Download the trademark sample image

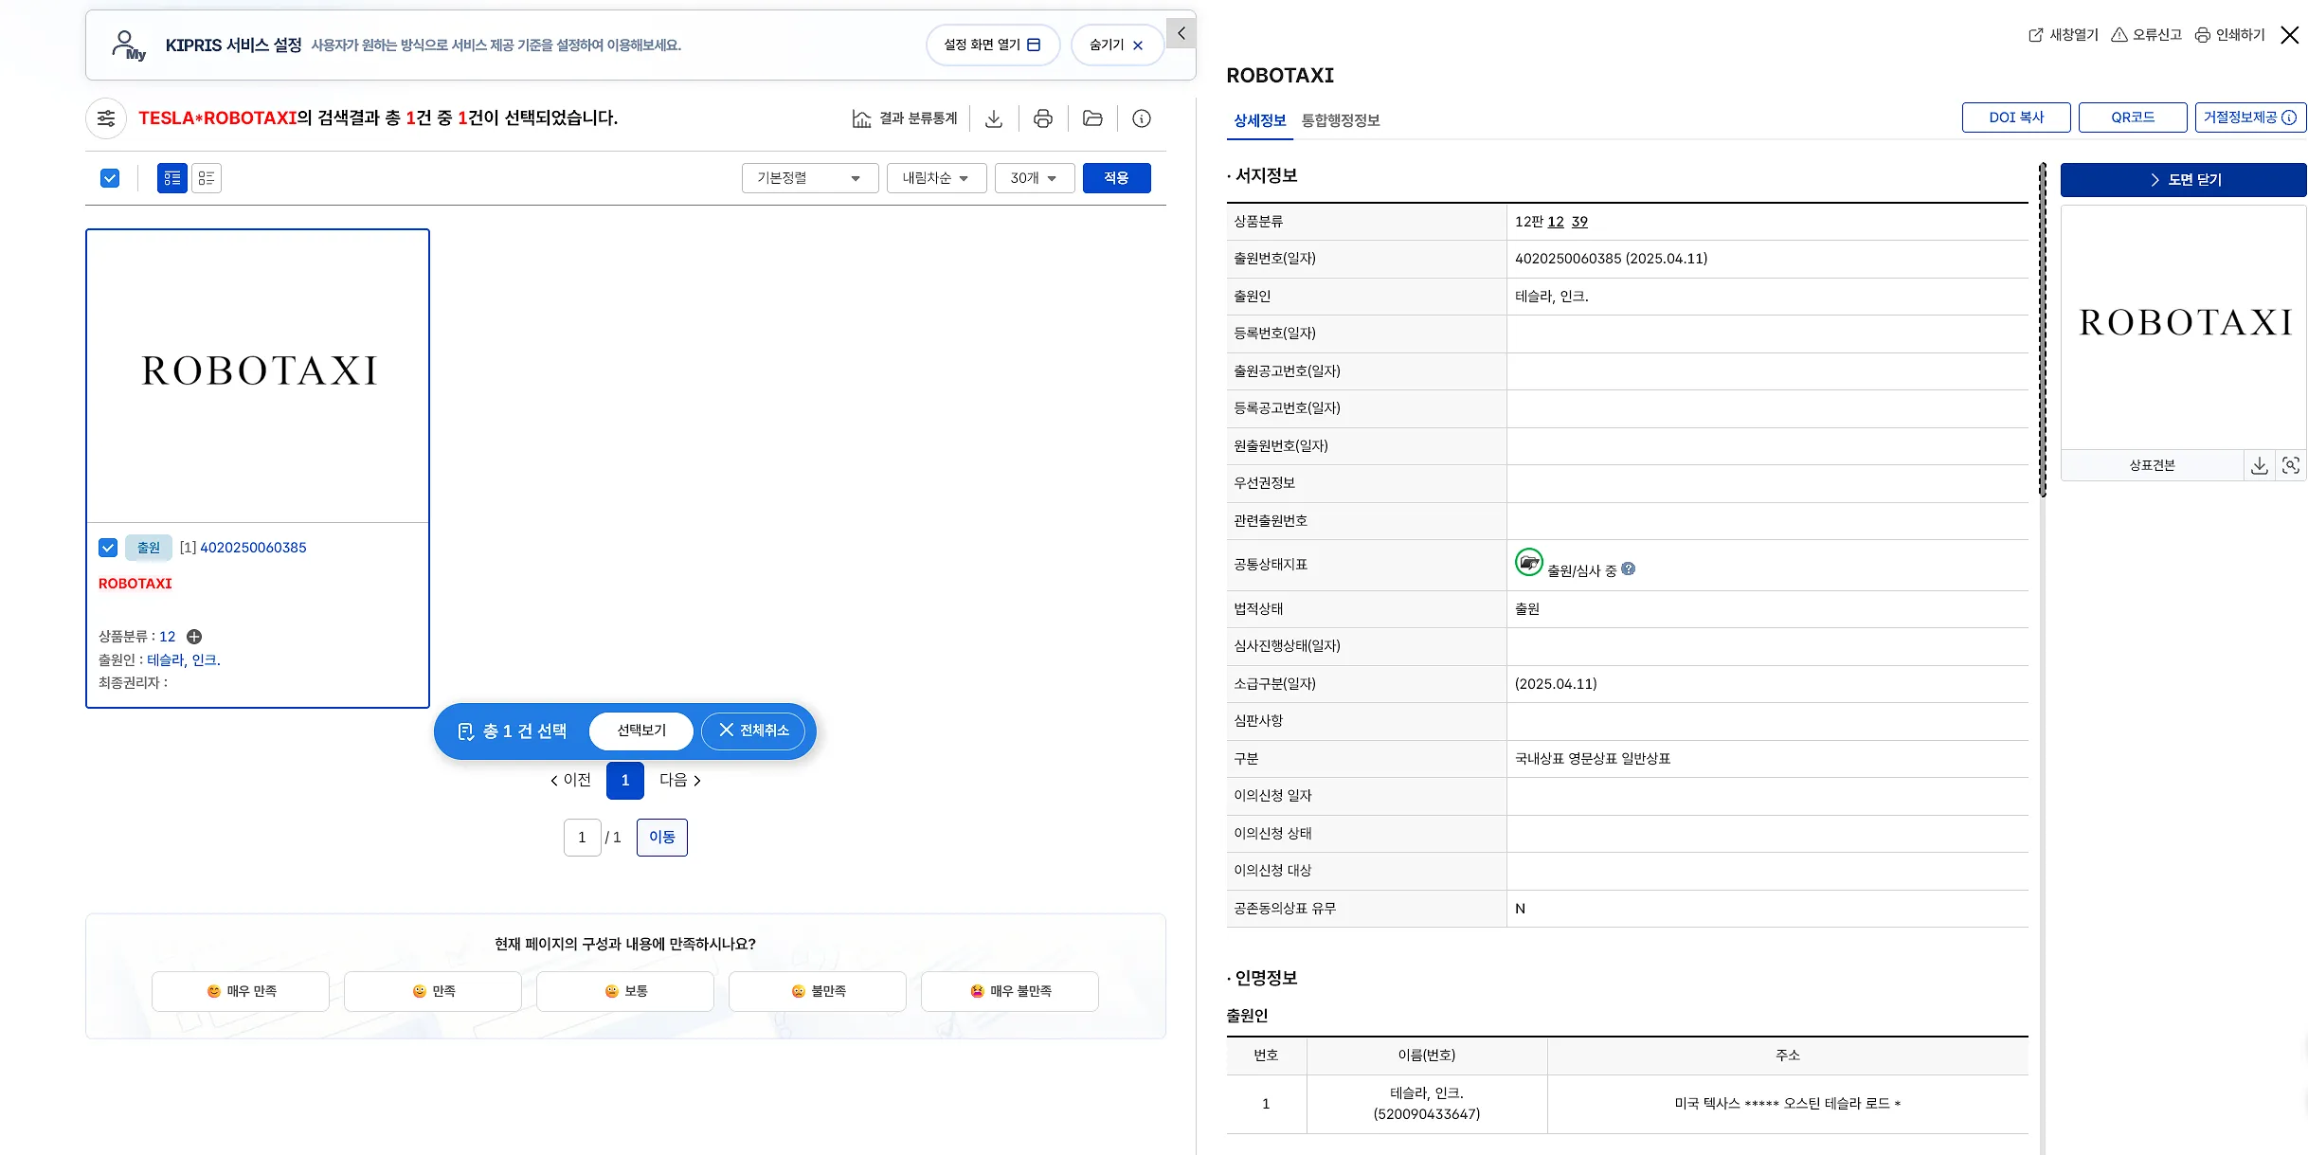coord(2260,465)
